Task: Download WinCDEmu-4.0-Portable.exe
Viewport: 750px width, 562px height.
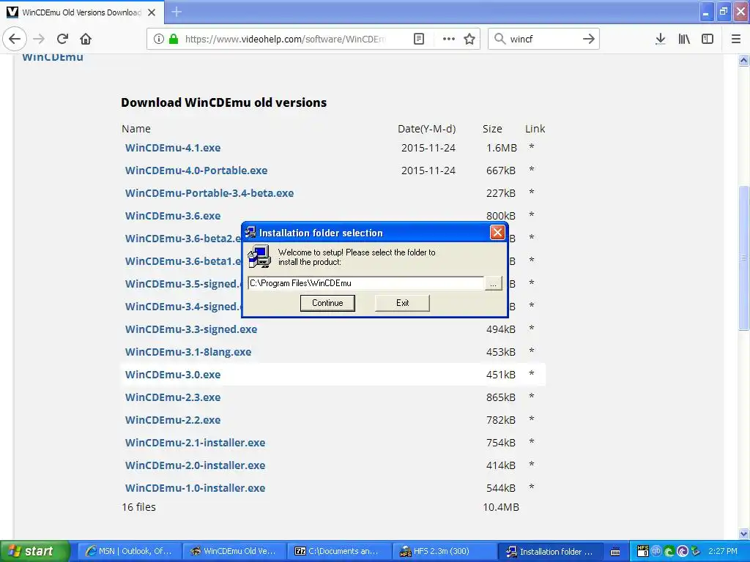Action: [196, 171]
